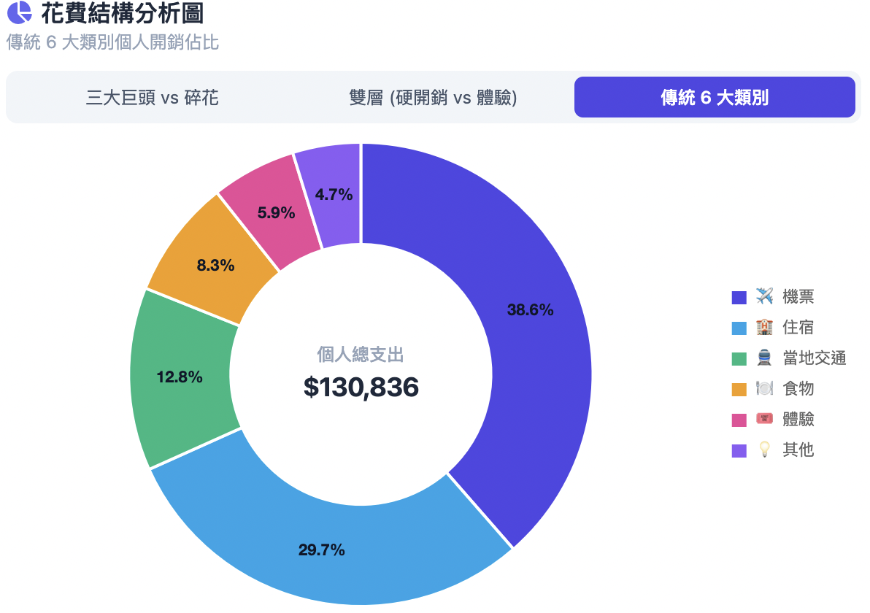The height and width of the screenshot is (613, 870).
Task: Toggle the 機票 legend label
Action: click(798, 297)
